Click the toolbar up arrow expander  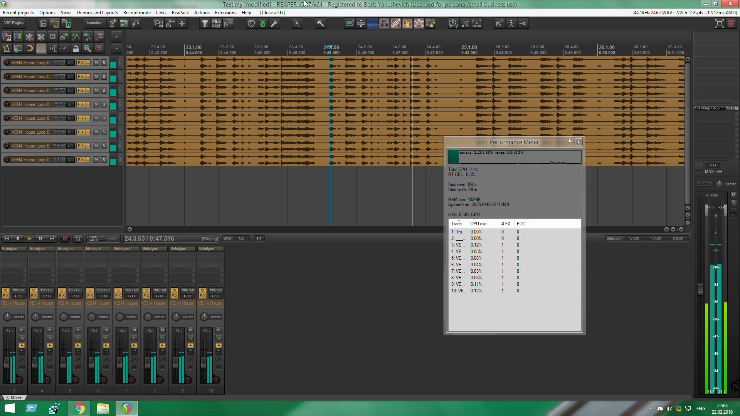tap(116, 37)
